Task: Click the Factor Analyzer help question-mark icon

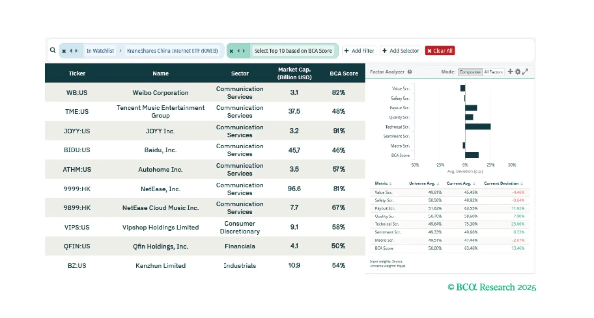Action: [x=410, y=72]
